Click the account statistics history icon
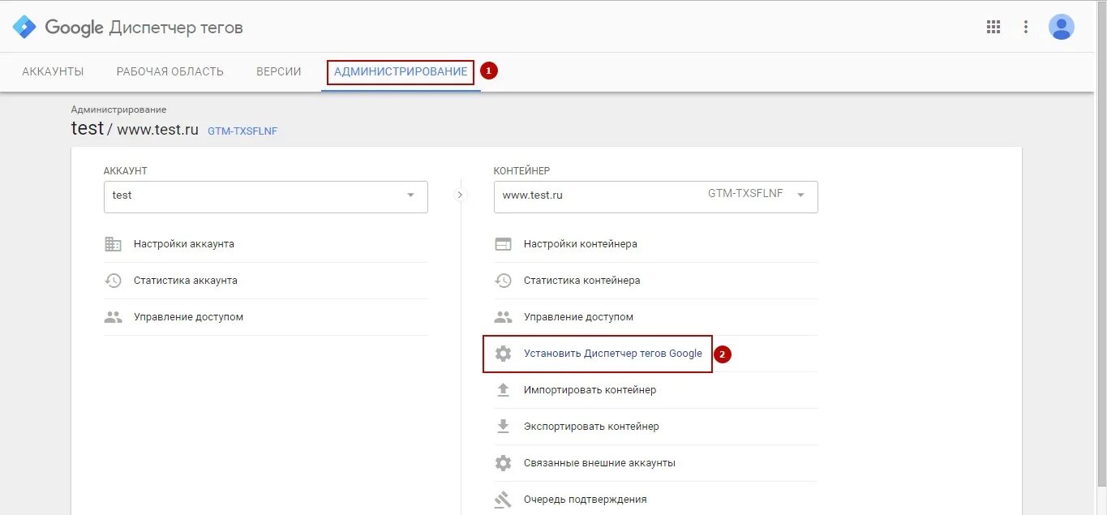This screenshot has height=515, width=1107. click(113, 281)
